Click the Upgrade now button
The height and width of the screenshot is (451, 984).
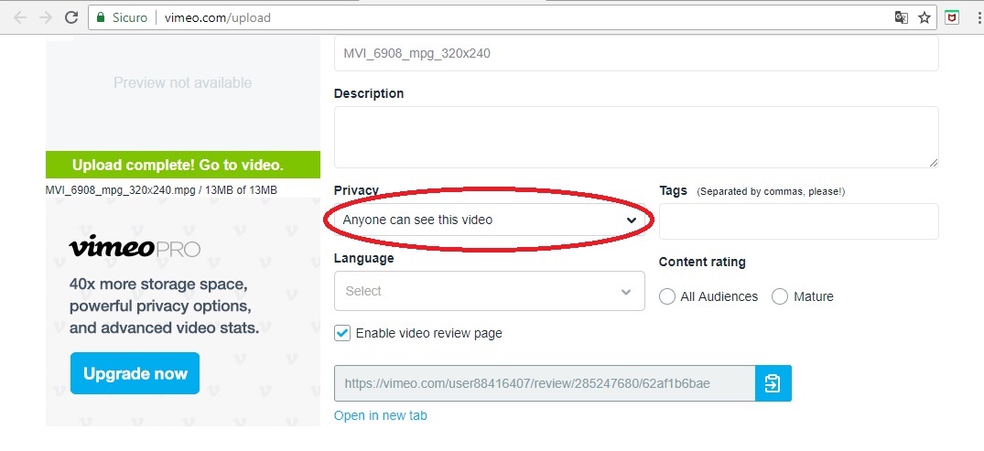tap(135, 374)
